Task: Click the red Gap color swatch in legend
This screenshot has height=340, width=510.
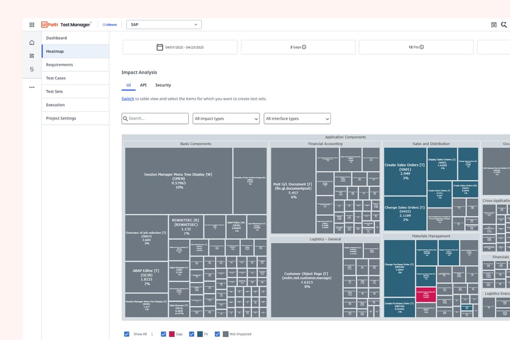Action: click(x=172, y=334)
